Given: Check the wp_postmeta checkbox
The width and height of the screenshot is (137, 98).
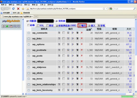Looking at the screenshot, I should tap(29, 50).
